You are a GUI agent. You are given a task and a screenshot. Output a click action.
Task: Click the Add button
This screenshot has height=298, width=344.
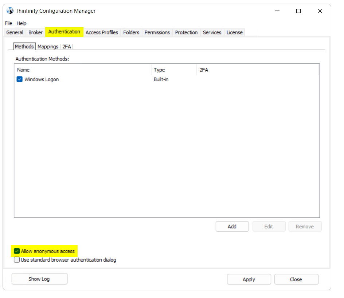(x=232, y=226)
